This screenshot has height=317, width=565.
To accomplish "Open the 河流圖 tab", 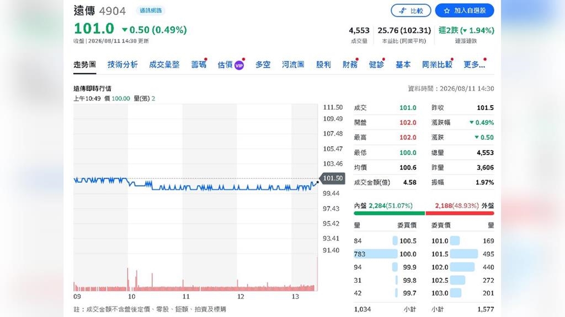I will click(x=293, y=65).
